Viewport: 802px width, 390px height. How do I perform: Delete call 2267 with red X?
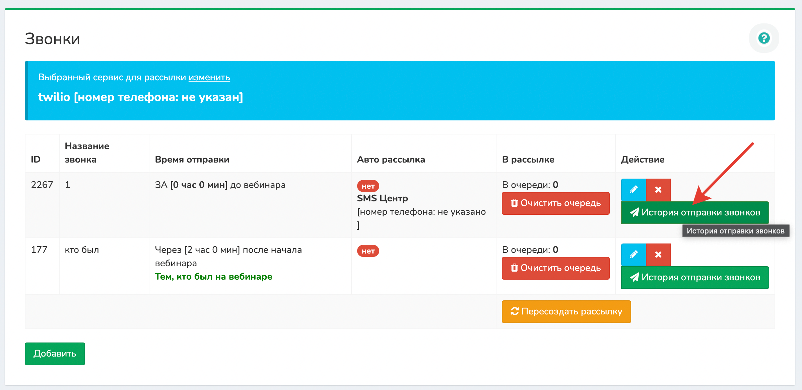point(658,190)
